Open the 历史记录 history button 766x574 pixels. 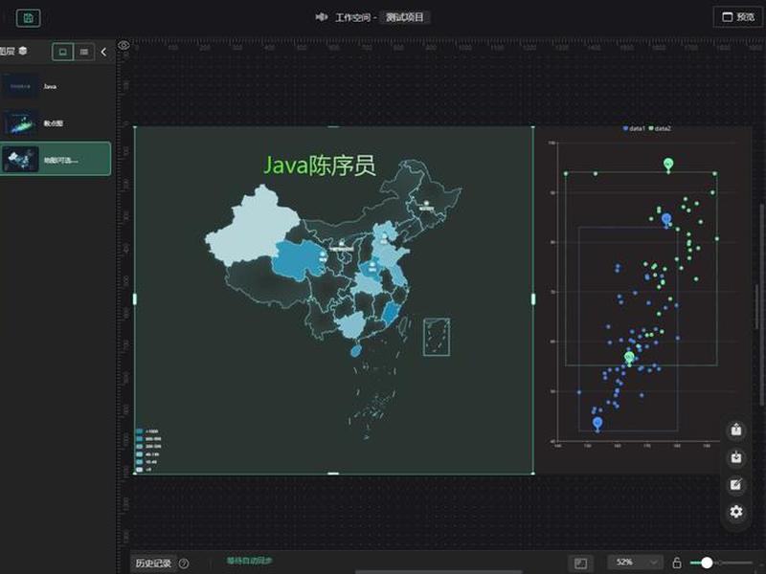(153, 563)
